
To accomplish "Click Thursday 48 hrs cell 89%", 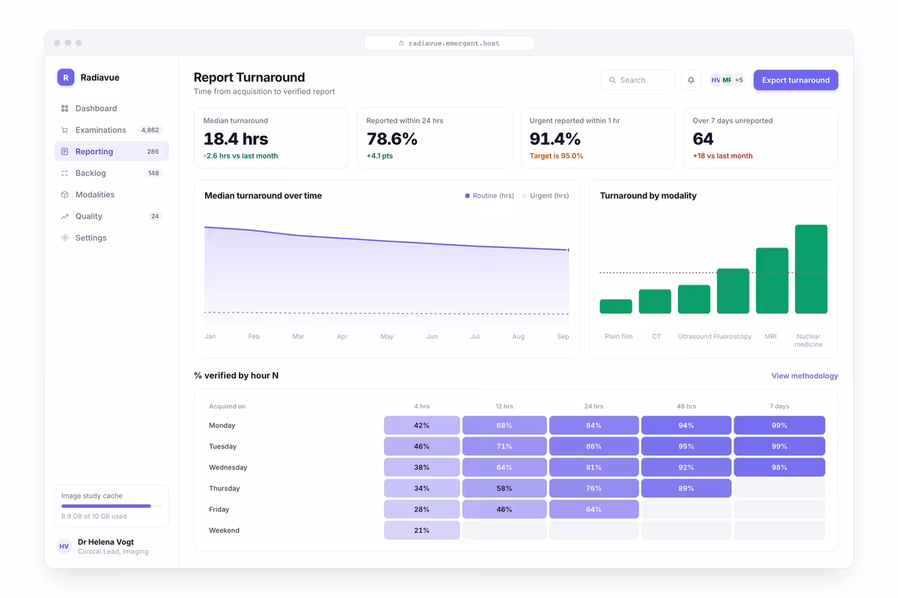I will pyautogui.click(x=686, y=488).
